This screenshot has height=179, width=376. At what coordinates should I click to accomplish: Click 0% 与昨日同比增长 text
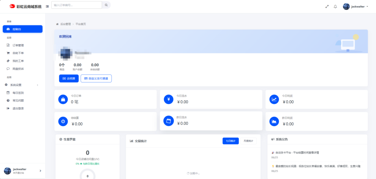point(87,164)
